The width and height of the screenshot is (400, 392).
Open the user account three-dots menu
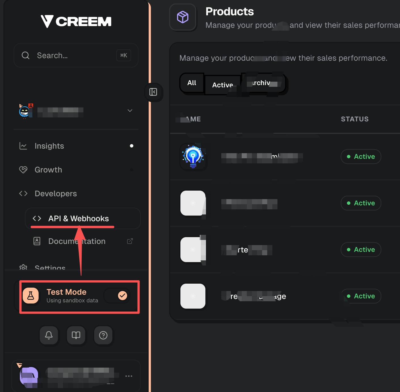(129, 376)
